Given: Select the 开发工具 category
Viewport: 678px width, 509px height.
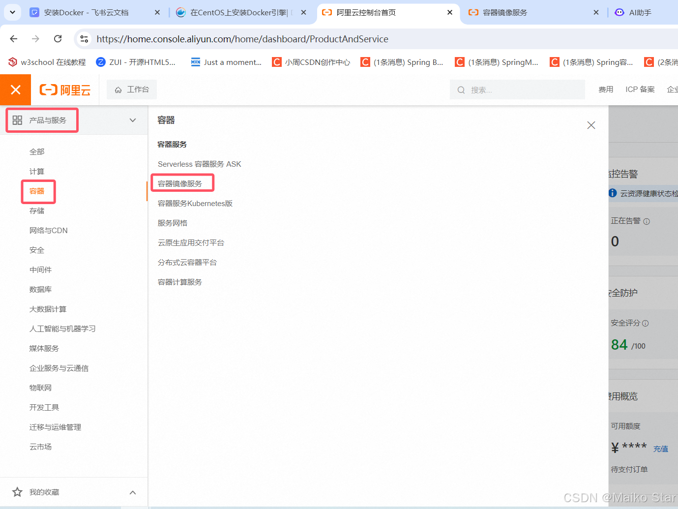Looking at the screenshot, I should point(44,408).
